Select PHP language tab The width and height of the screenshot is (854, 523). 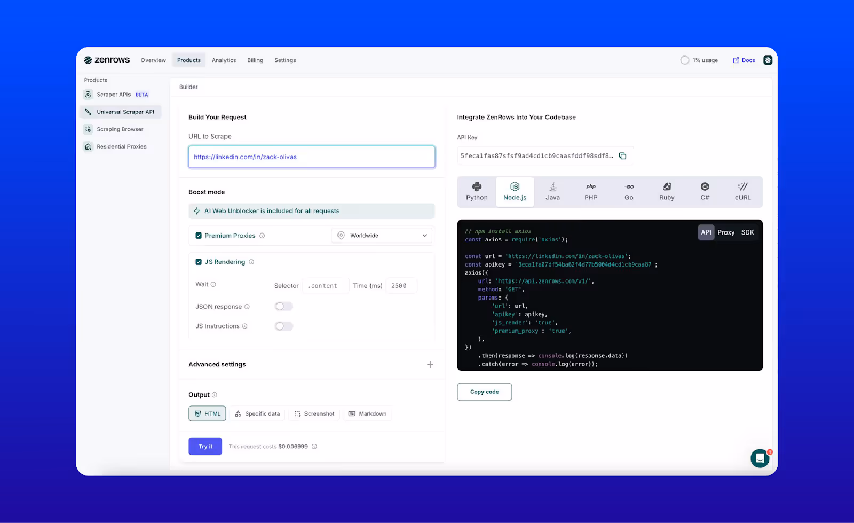tap(591, 191)
